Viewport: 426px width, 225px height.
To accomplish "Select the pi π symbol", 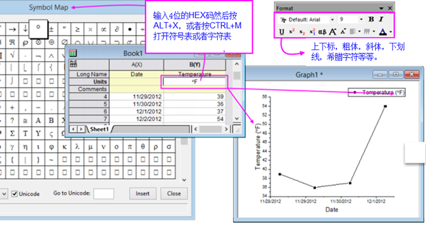I will [x=129, y=147].
